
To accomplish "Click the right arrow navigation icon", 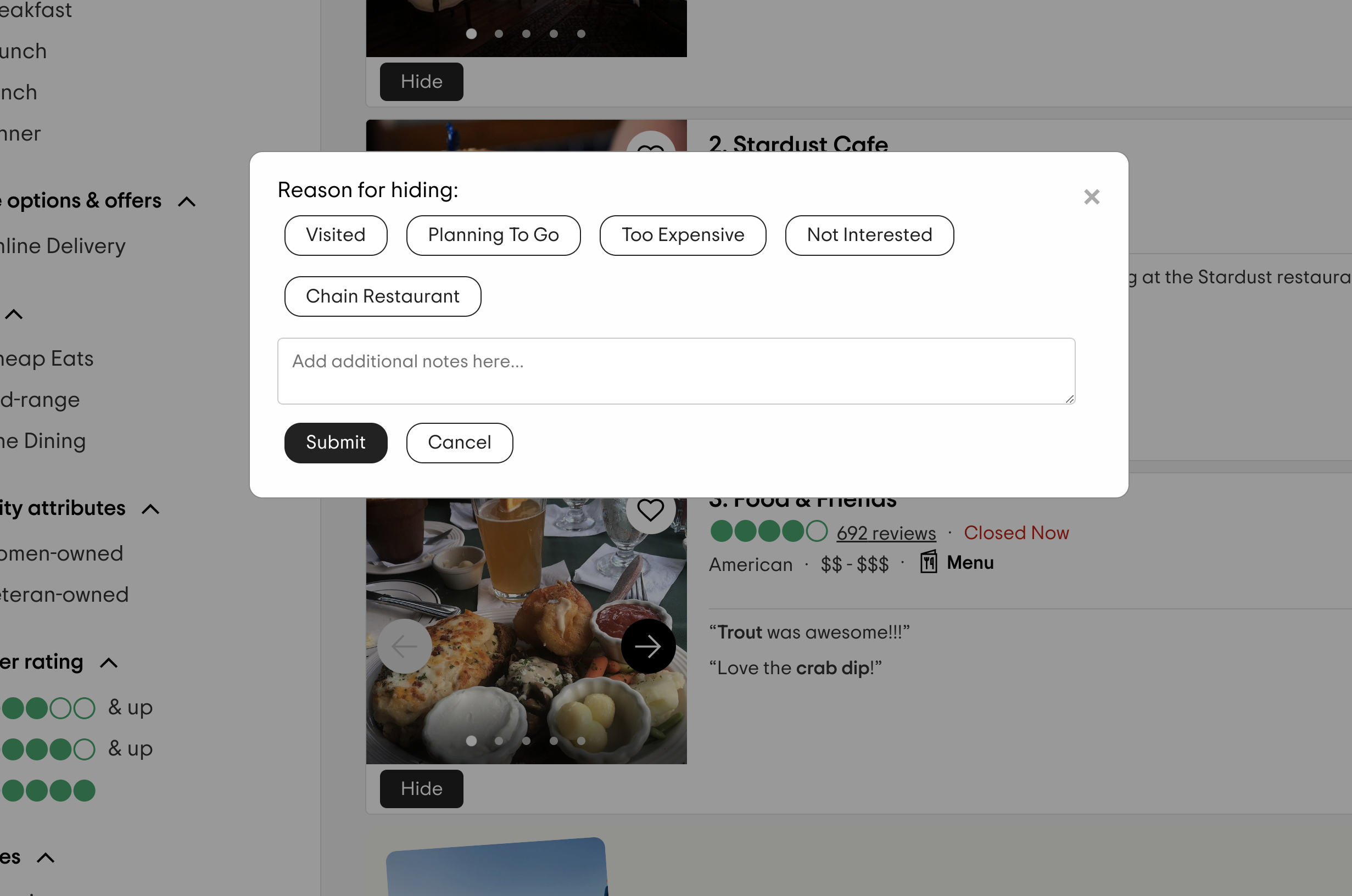I will pos(648,646).
